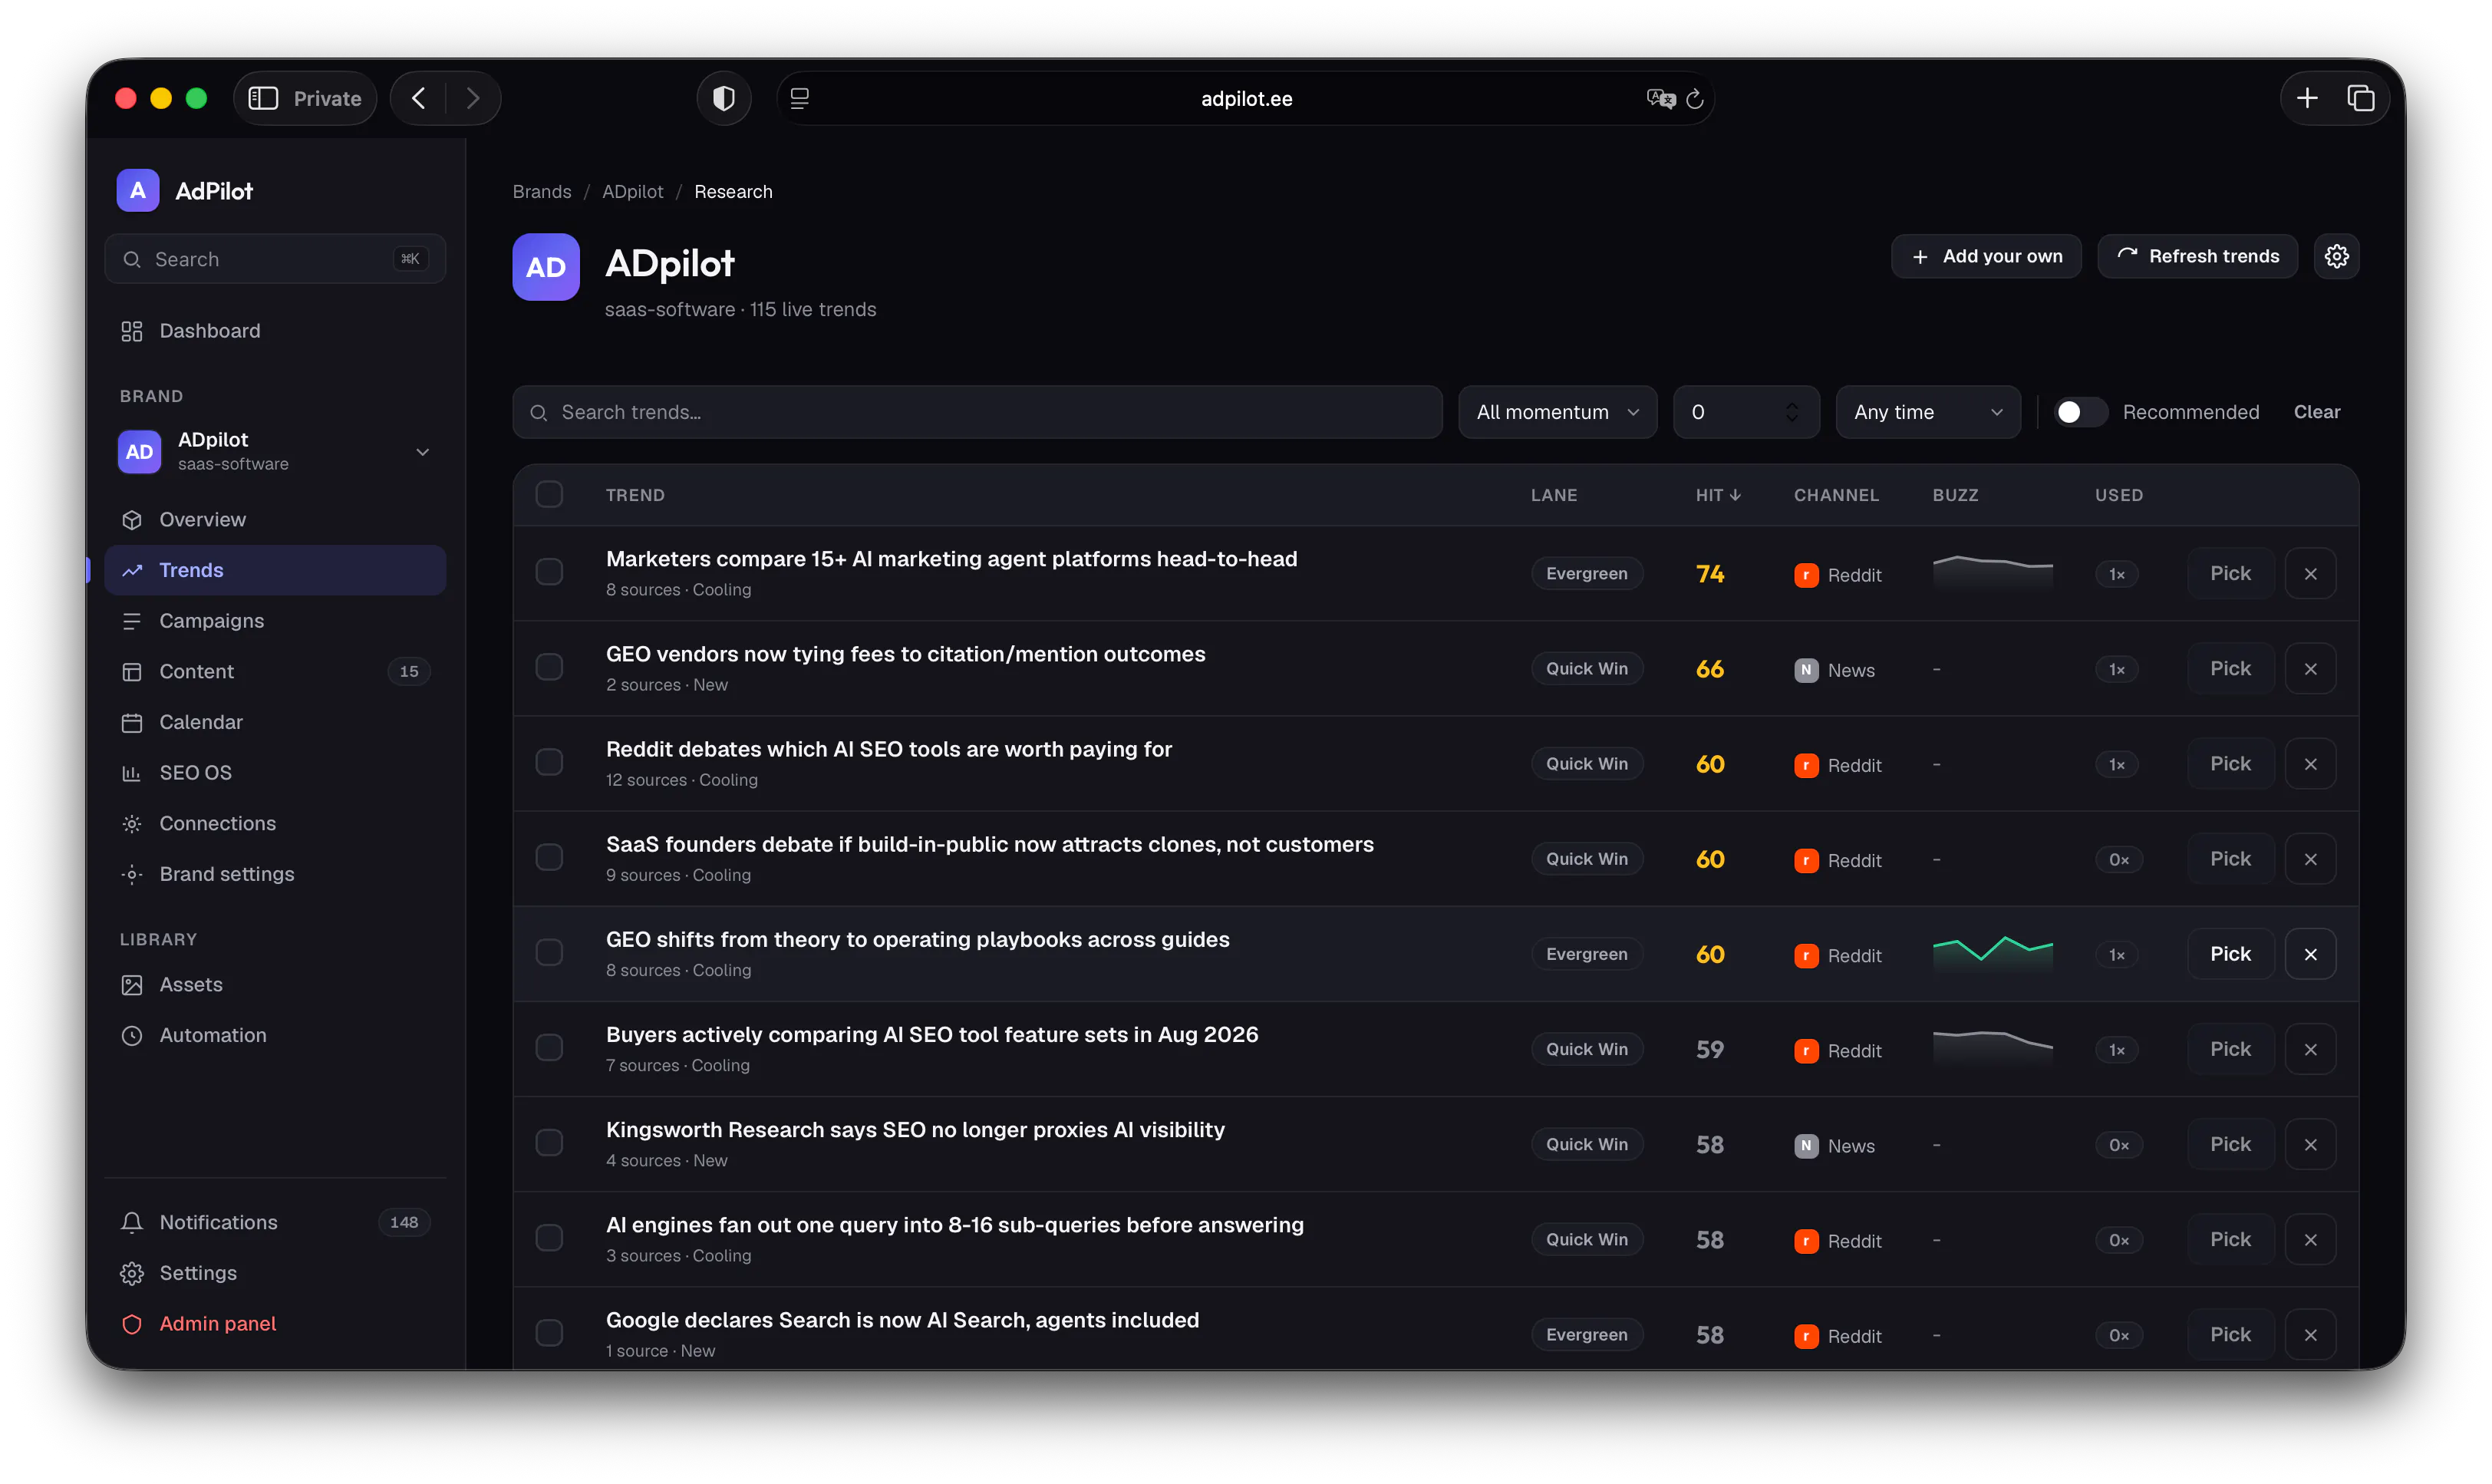Open the Admin panel link
2492x1484 pixels.
(275, 1323)
